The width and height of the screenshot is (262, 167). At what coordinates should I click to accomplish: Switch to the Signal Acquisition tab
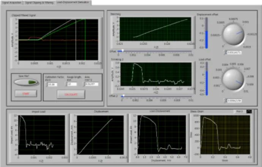pyautogui.click(x=12, y=3)
